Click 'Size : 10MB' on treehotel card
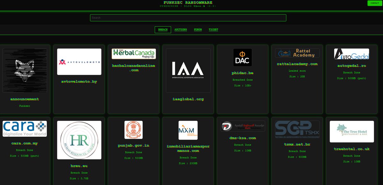 point(352,161)
